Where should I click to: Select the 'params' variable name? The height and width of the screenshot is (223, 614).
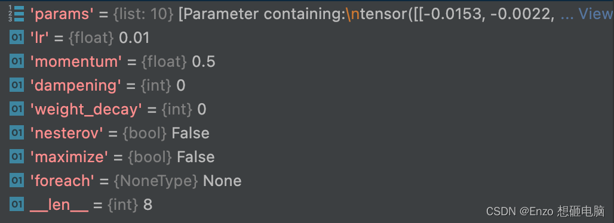62,14
